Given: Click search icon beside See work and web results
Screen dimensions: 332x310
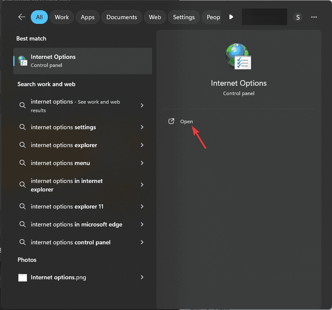Looking at the screenshot, I should pyautogui.click(x=23, y=105).
